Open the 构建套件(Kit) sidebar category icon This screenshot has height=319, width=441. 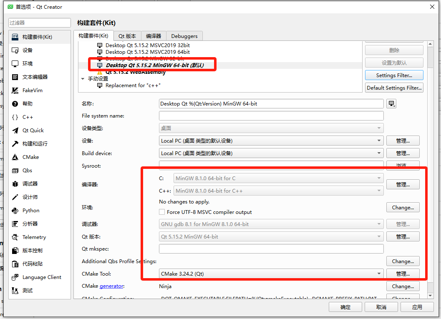coord(15,37)
